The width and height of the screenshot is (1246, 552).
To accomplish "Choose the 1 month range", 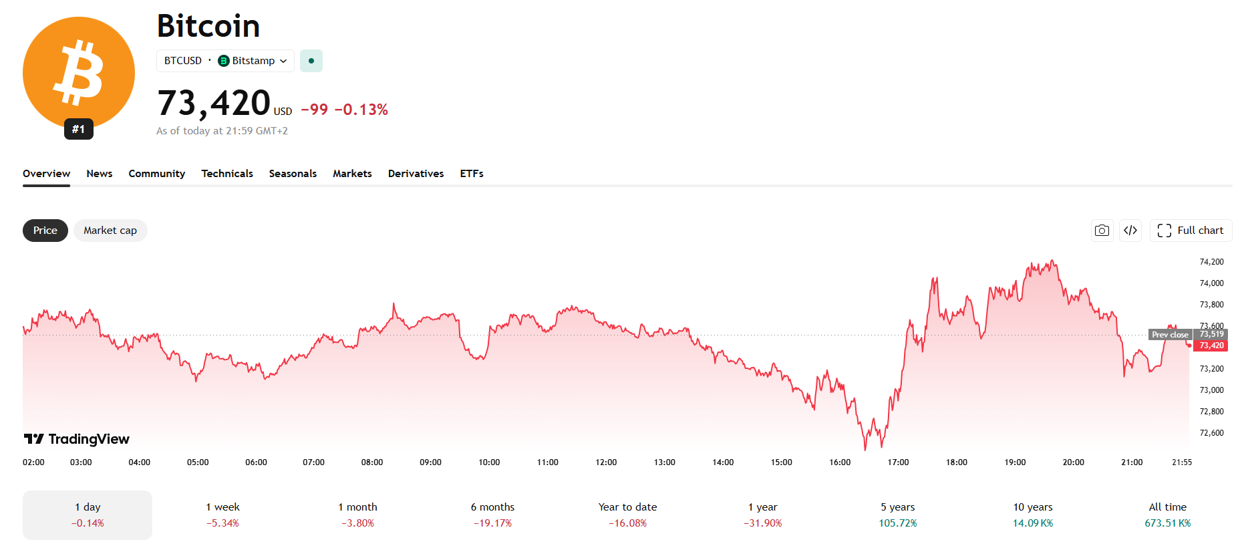I will tap(357, 515).
